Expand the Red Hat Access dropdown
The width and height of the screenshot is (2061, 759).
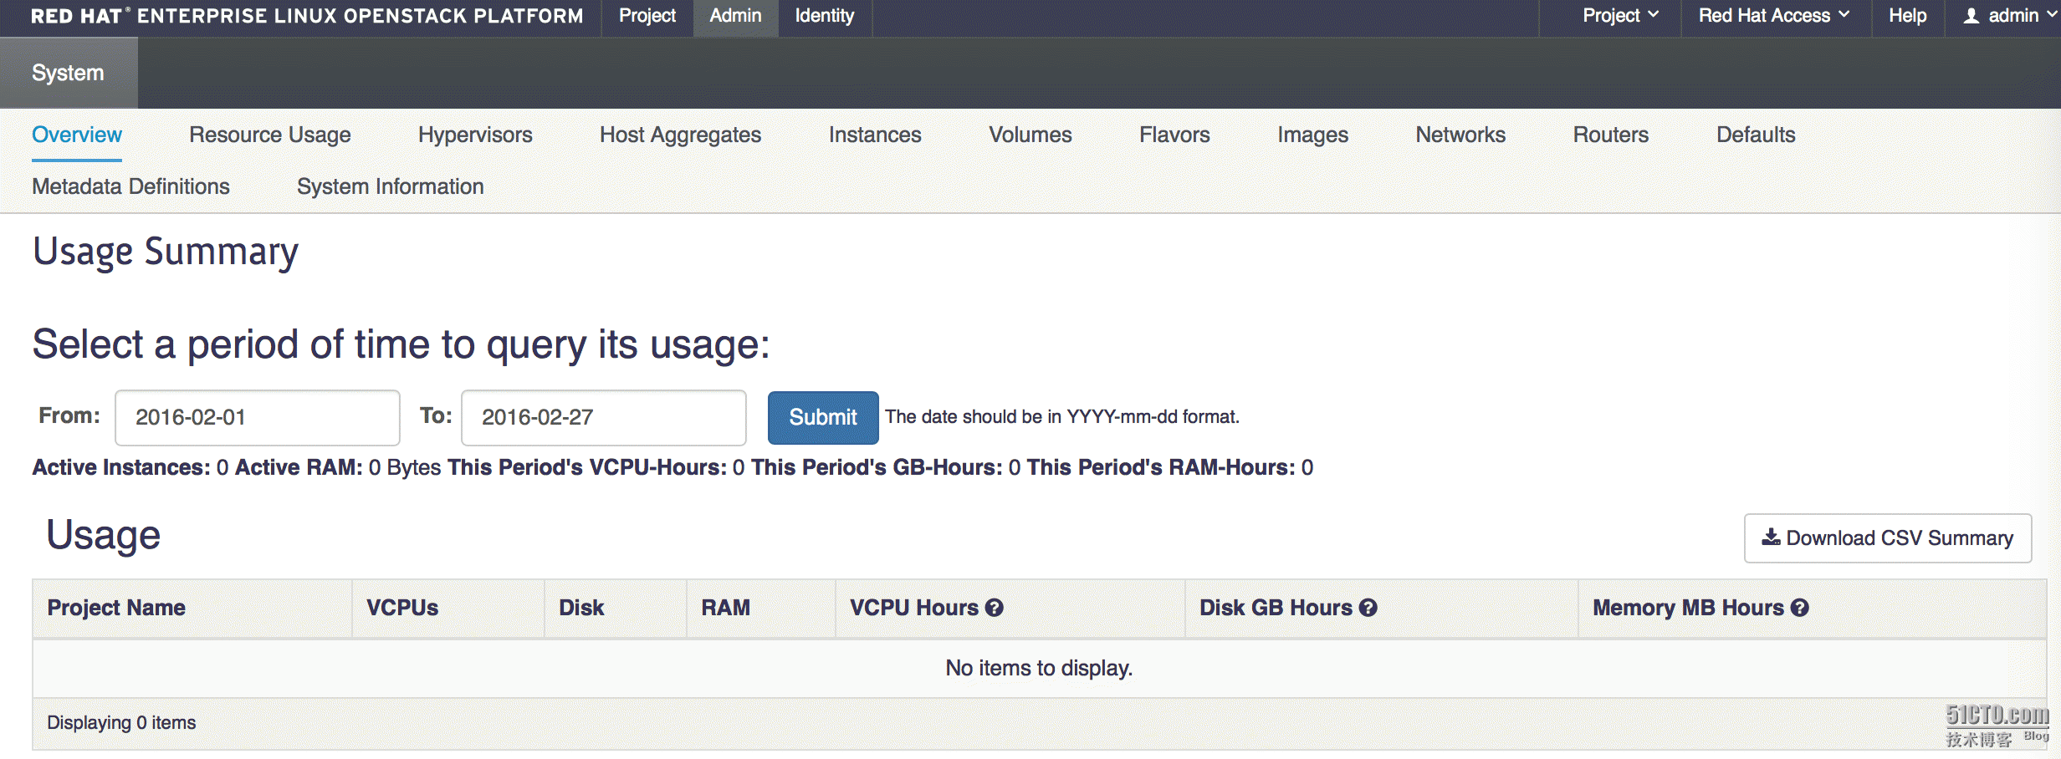coord(1774,16)
